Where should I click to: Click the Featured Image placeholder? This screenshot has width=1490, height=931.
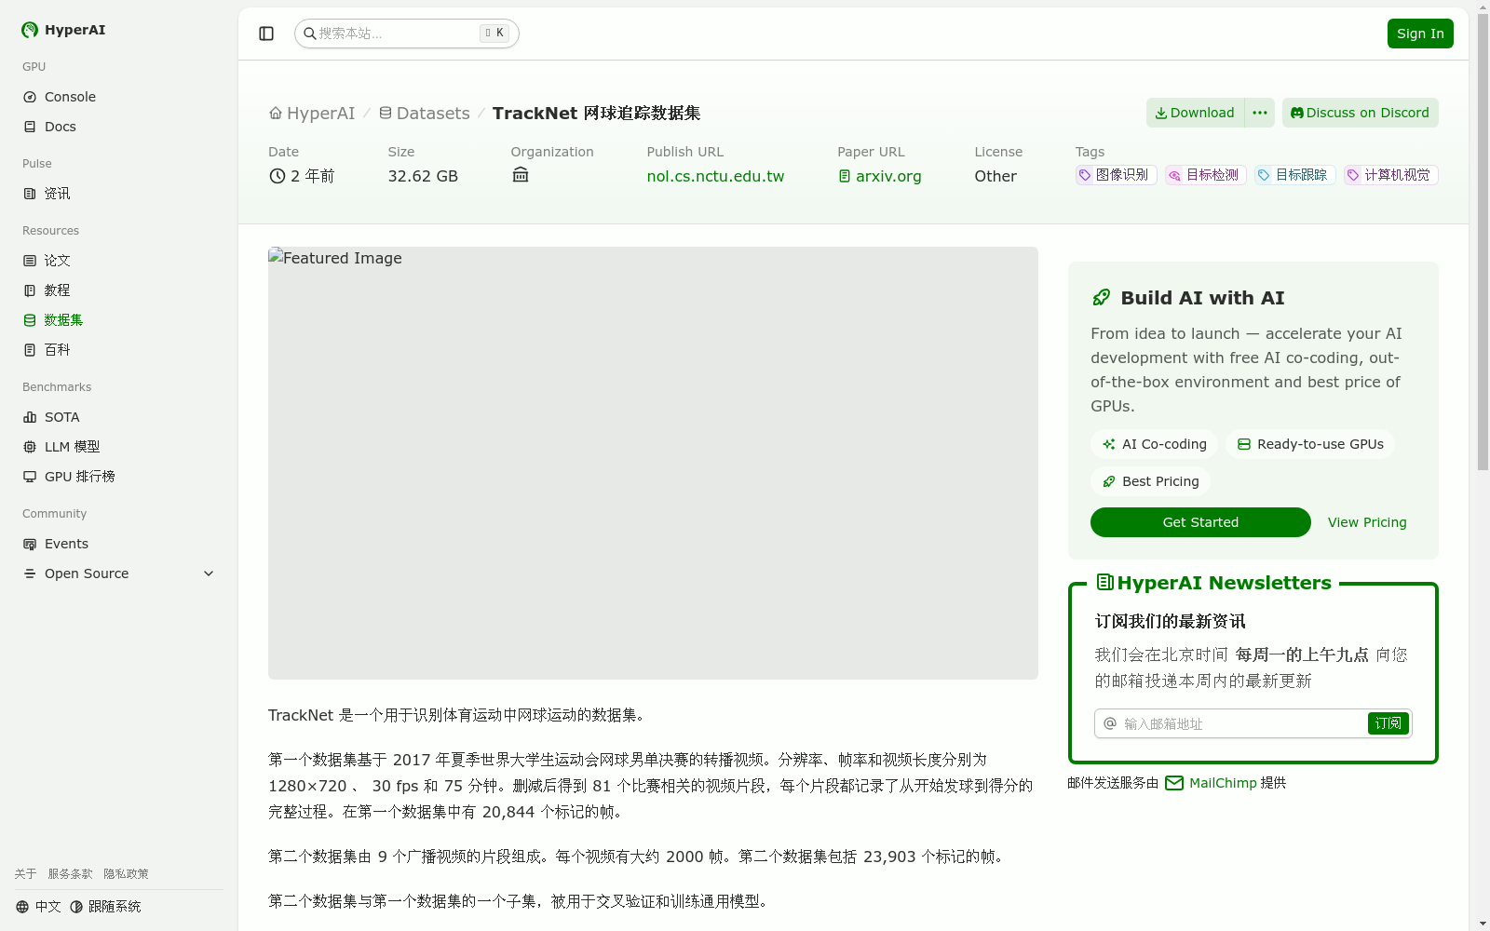tap(653, 463)
